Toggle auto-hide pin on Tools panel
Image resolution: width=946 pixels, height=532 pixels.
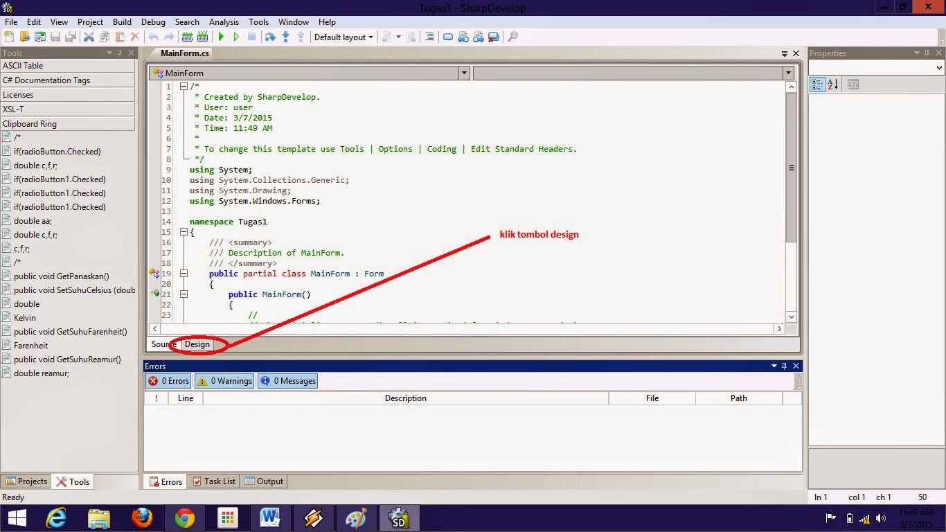click(120, 53)
